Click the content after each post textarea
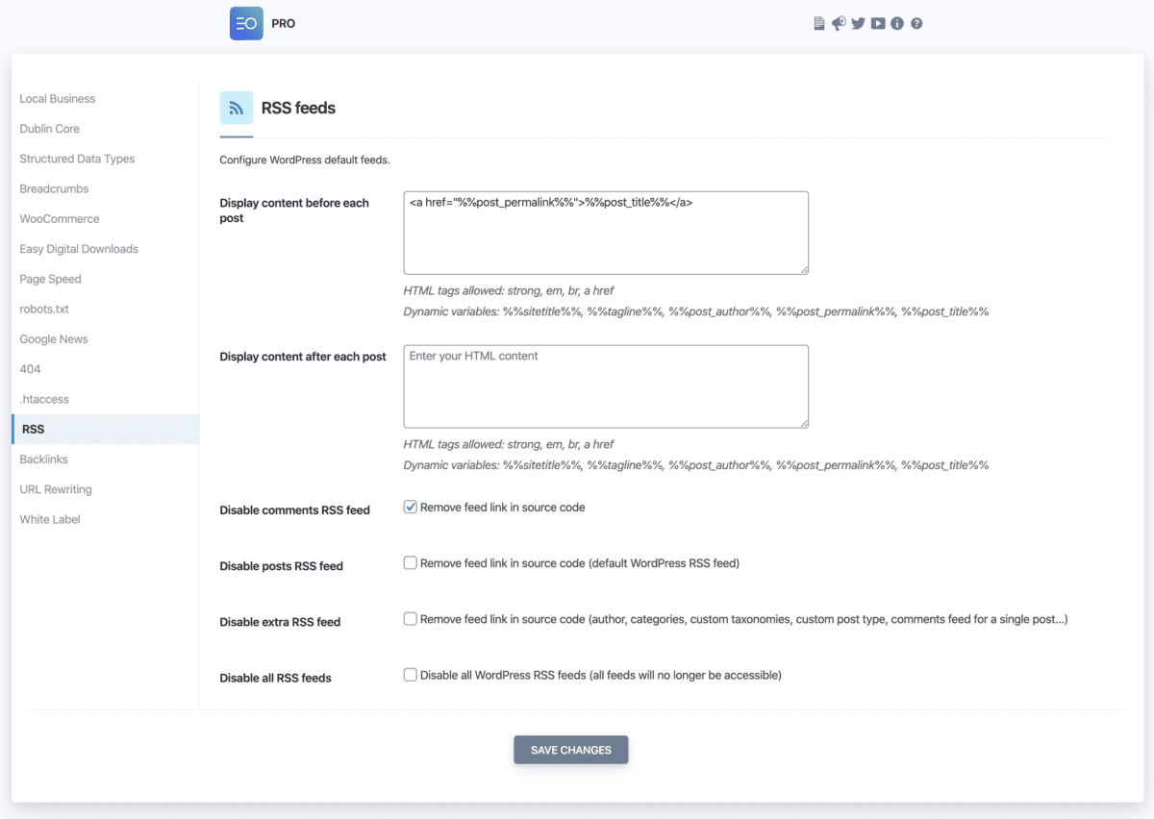This screenshot has height=819, width=1154. pyautogui.click(x=606, y=386)
